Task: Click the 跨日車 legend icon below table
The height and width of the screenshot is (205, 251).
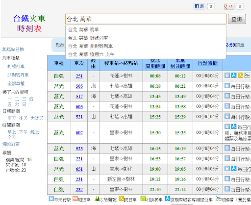Action: pos(121,199)
